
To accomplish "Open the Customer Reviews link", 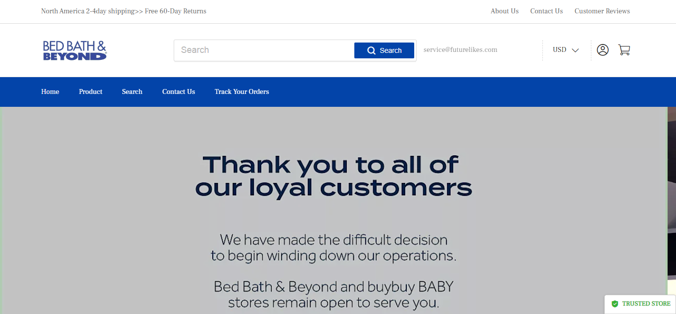I will [602, 11].
